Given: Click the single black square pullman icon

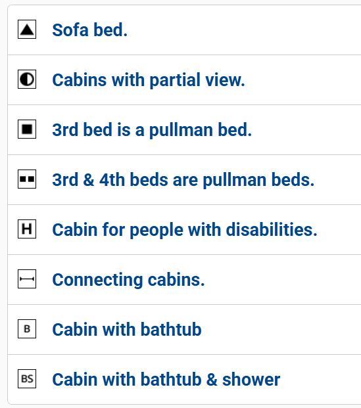Looking at the screenshot, I should coord(27,129).
